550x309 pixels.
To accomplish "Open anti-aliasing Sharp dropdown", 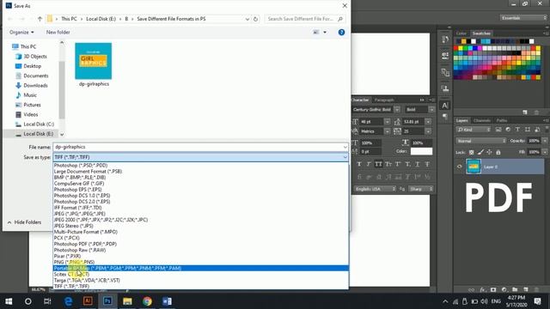I will [421, 189].
